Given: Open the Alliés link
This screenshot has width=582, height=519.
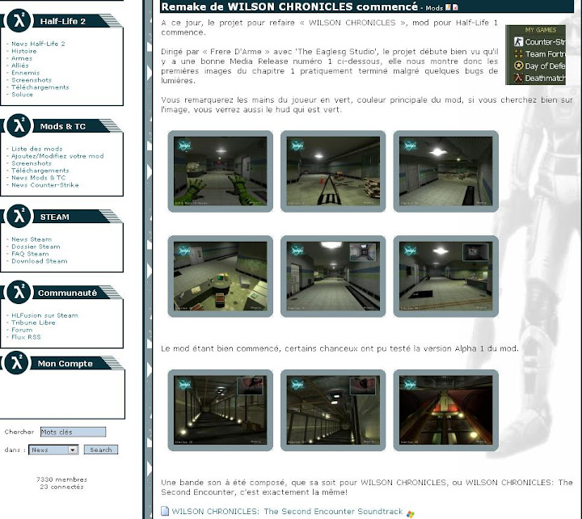Looking at the screenshot, I should [20, 65].
